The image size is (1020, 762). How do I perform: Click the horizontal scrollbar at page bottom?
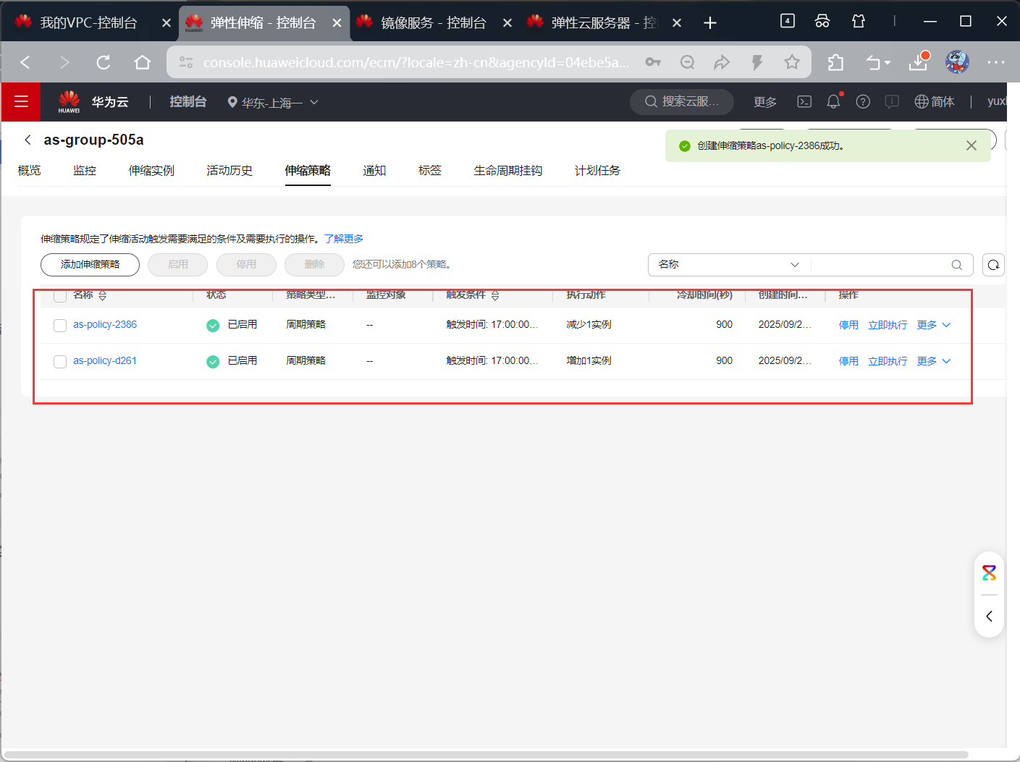pos(486,755)
